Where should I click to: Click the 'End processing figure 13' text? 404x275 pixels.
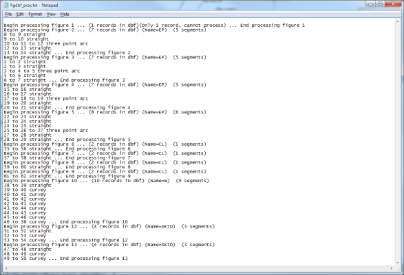click(94, 258)
